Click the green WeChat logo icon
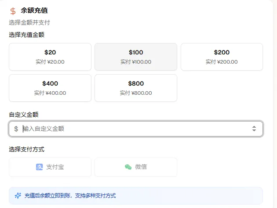 (128, 167)
